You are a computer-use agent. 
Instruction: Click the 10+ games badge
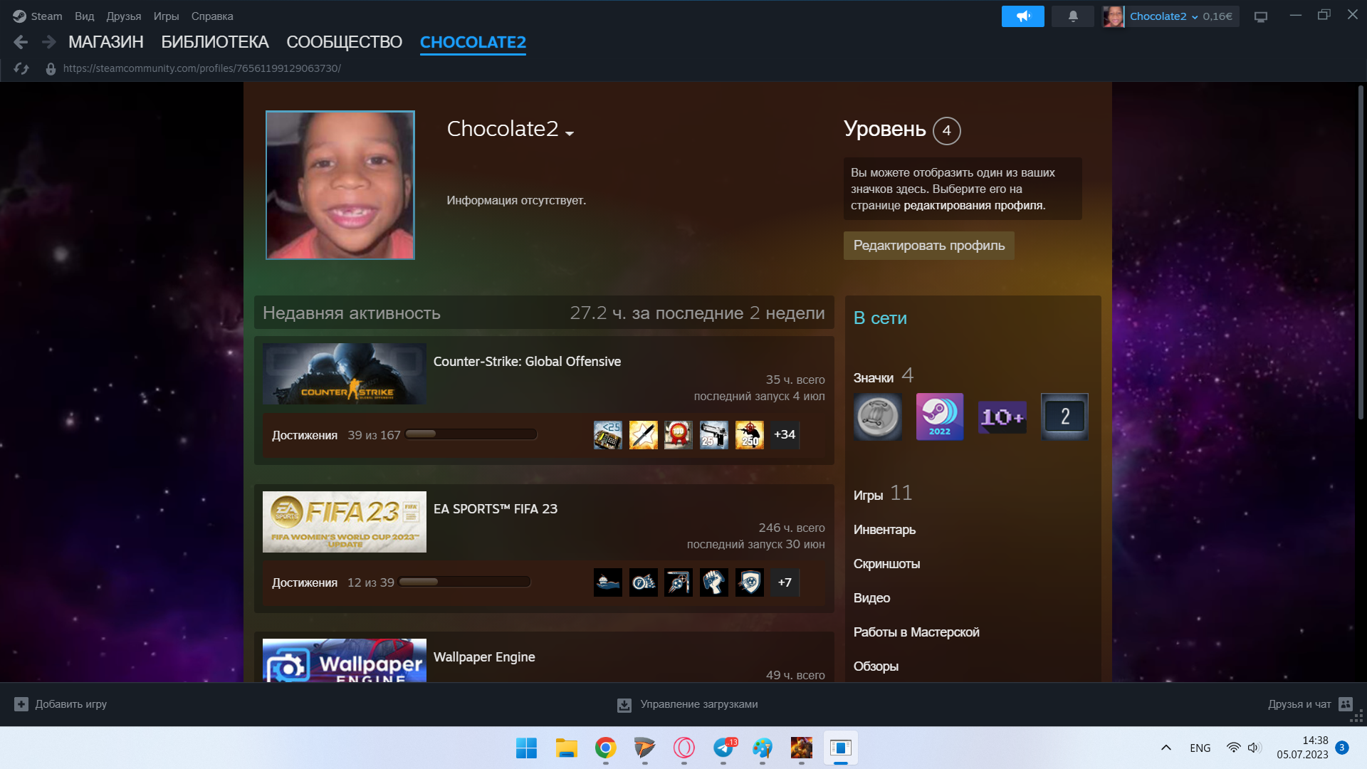click(1002, 417)
